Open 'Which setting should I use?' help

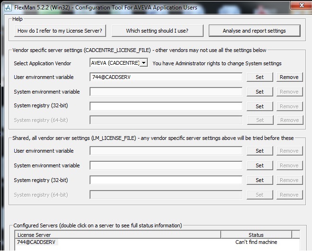coord(157,31)
